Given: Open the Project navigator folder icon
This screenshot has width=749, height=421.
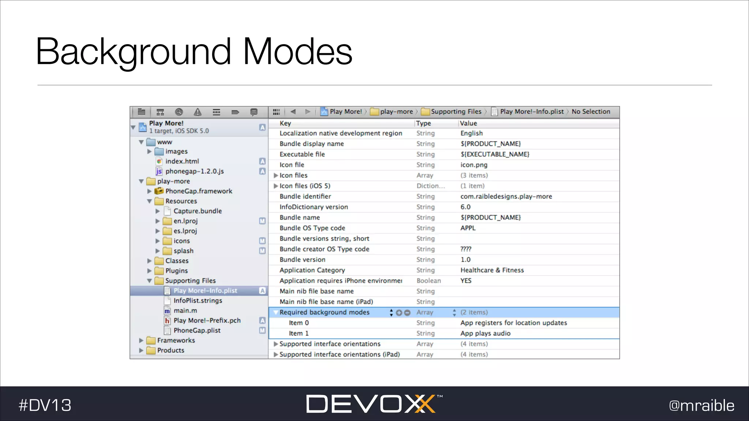Looking at the screenshot, I should tap(142, 112).
